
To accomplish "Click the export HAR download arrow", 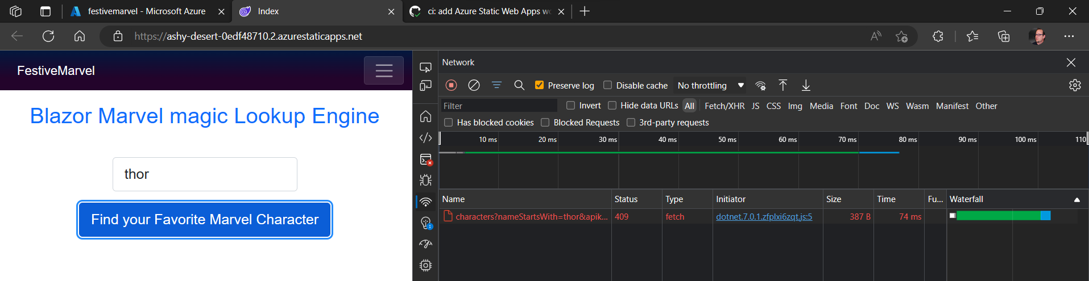I will click(x=806, y=85).
